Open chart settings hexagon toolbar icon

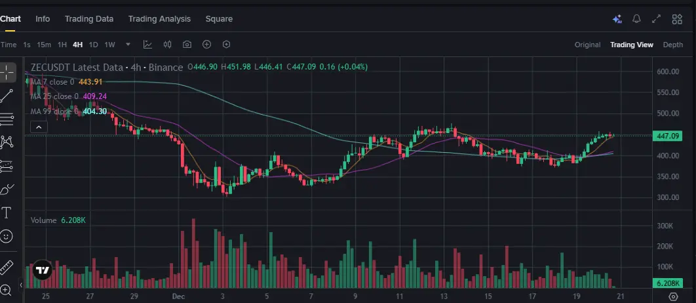(226, 45)
